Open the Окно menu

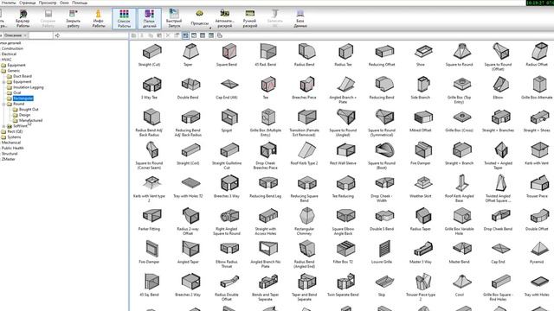(x=64, y=3)
